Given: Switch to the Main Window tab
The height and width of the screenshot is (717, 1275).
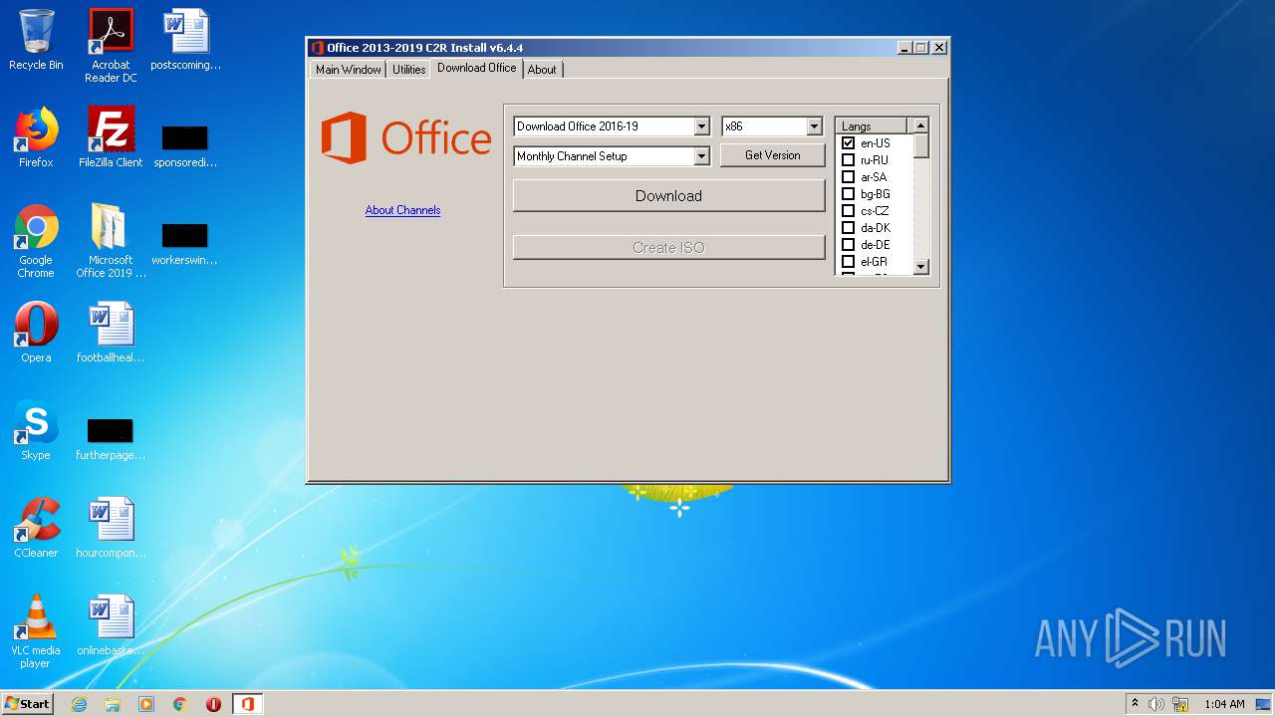Looking at the screenshot, I should point(348,70).
